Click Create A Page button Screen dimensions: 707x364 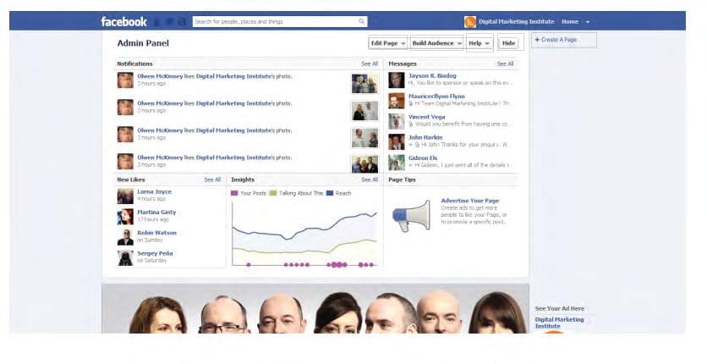tap(563, 40)
